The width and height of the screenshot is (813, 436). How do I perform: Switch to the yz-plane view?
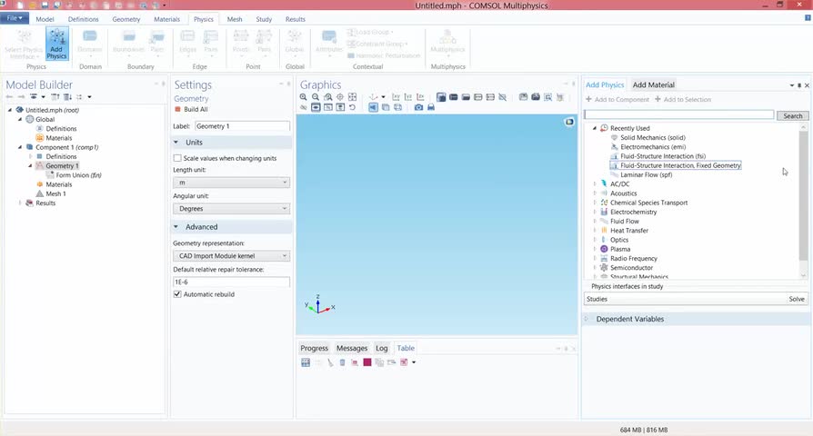(x=408, y=97)
